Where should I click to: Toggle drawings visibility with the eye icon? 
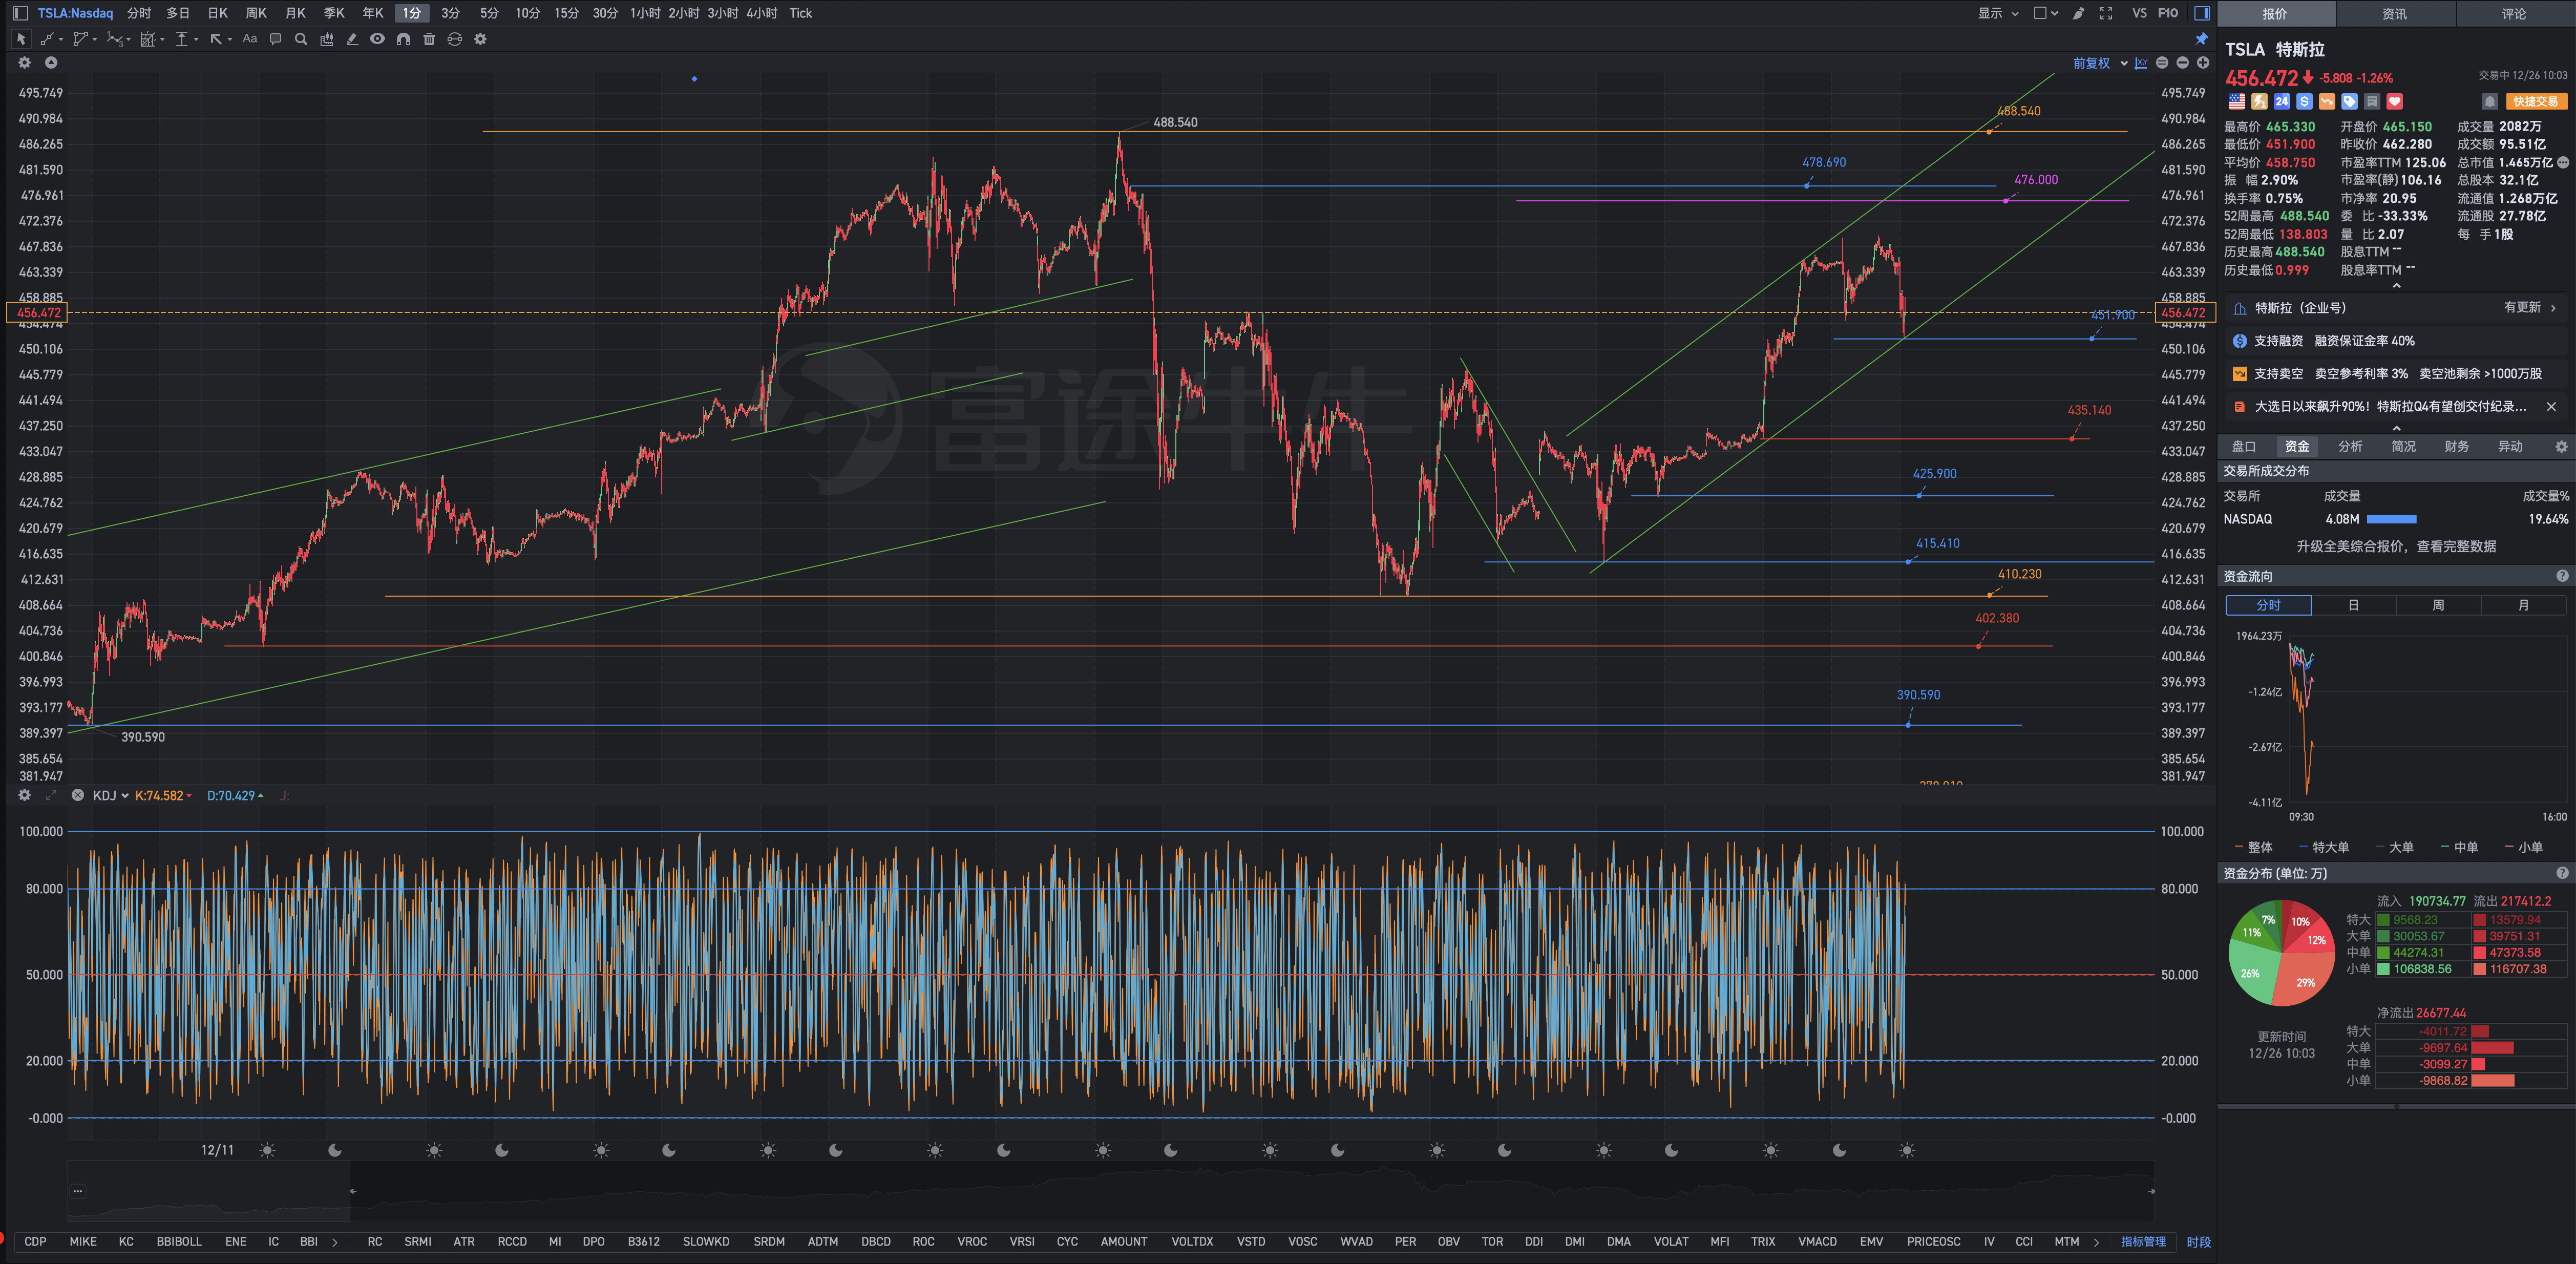click(x=377, y=39)
